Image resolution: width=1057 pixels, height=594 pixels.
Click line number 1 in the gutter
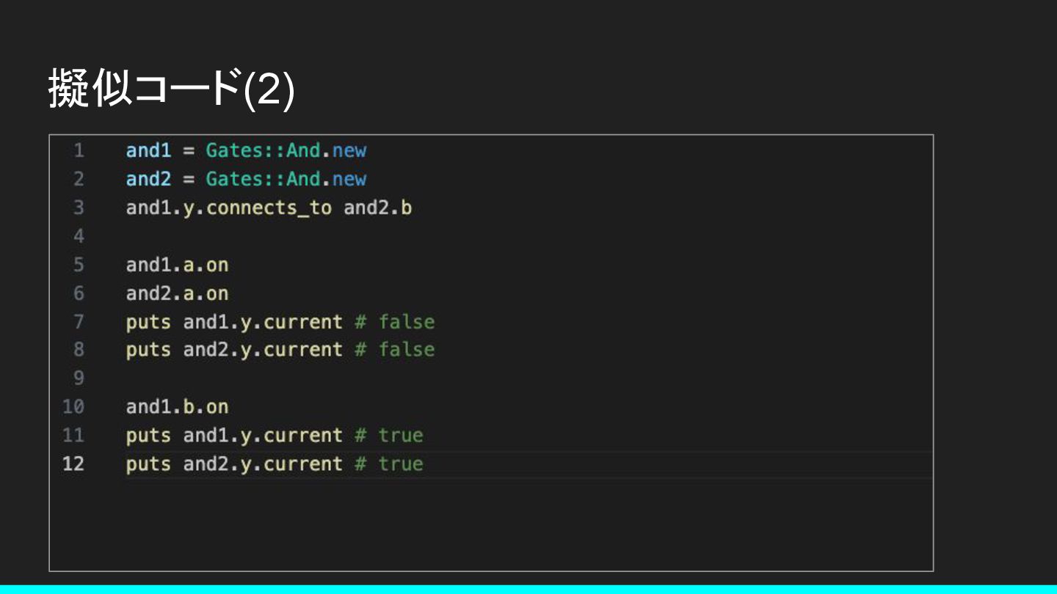[79, 151]
